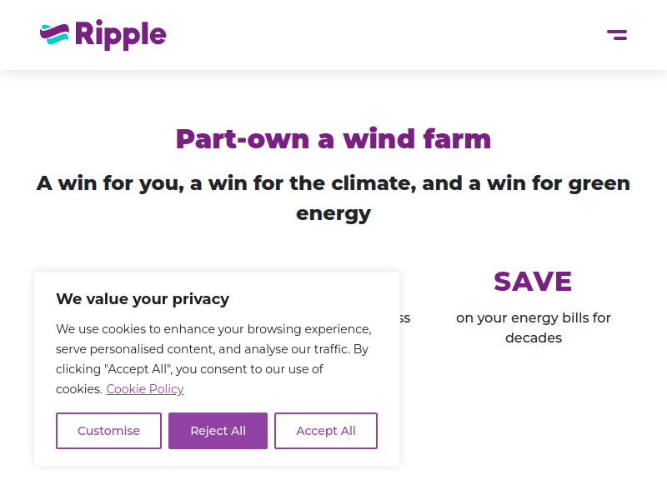Open the Cookie Policy link
Viewport: 667px width, 500px height.
click(x=144, y=389)
